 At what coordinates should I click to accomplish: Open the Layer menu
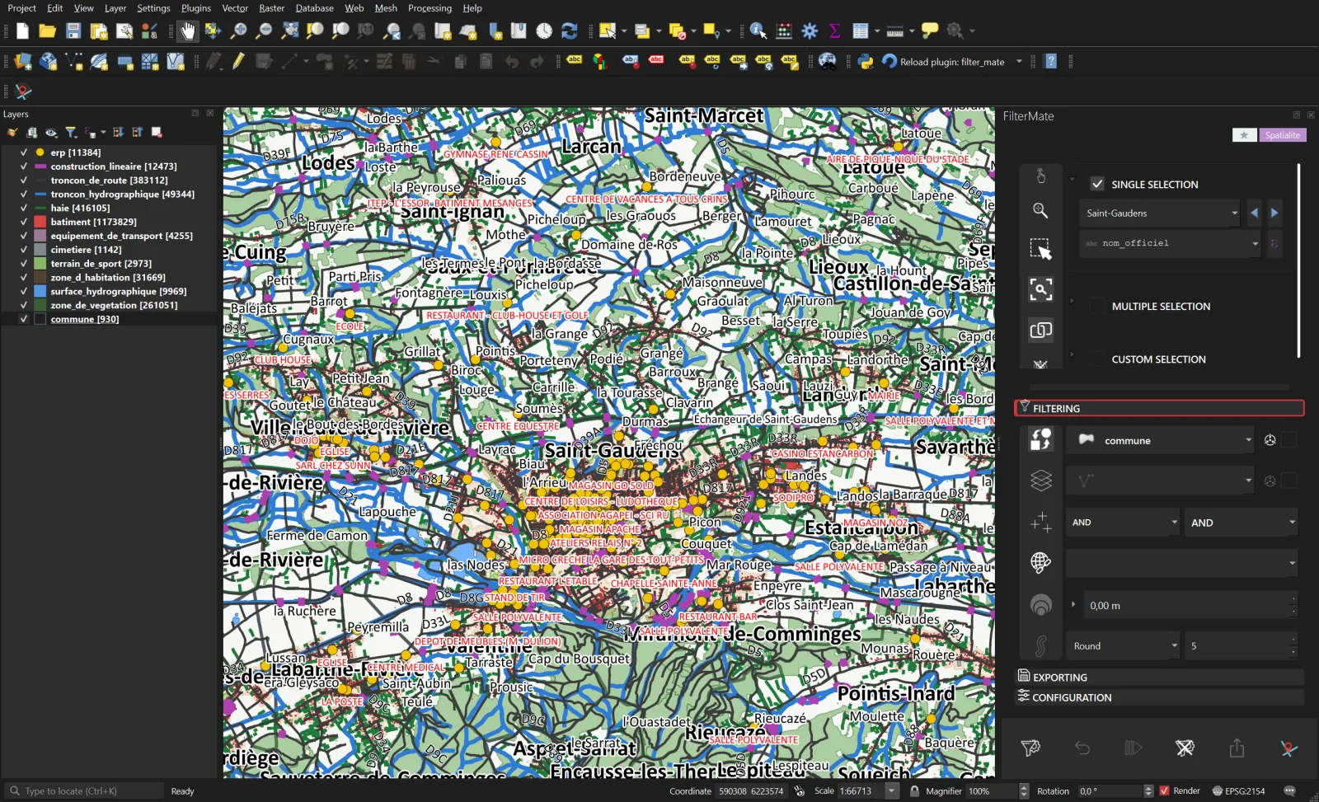[115, 8]
